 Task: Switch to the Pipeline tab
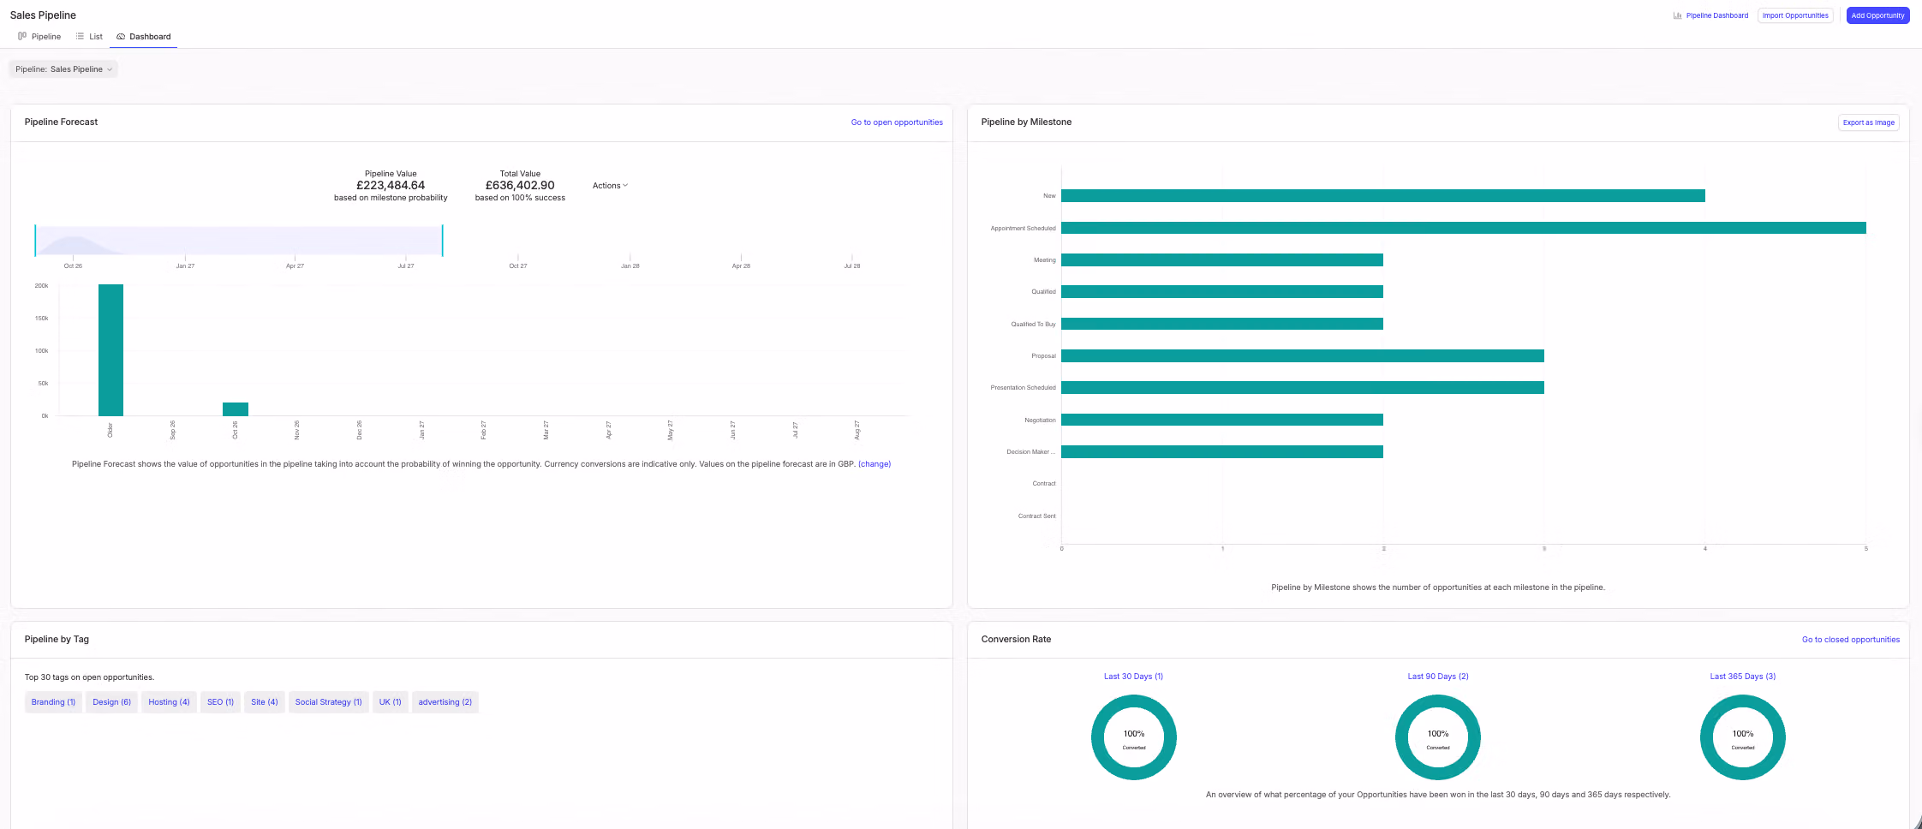click(39, 37)
